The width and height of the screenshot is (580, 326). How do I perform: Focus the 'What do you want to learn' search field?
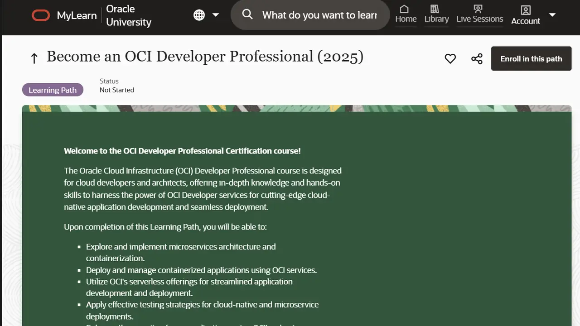pyautogui.click(x=319, y=15)
